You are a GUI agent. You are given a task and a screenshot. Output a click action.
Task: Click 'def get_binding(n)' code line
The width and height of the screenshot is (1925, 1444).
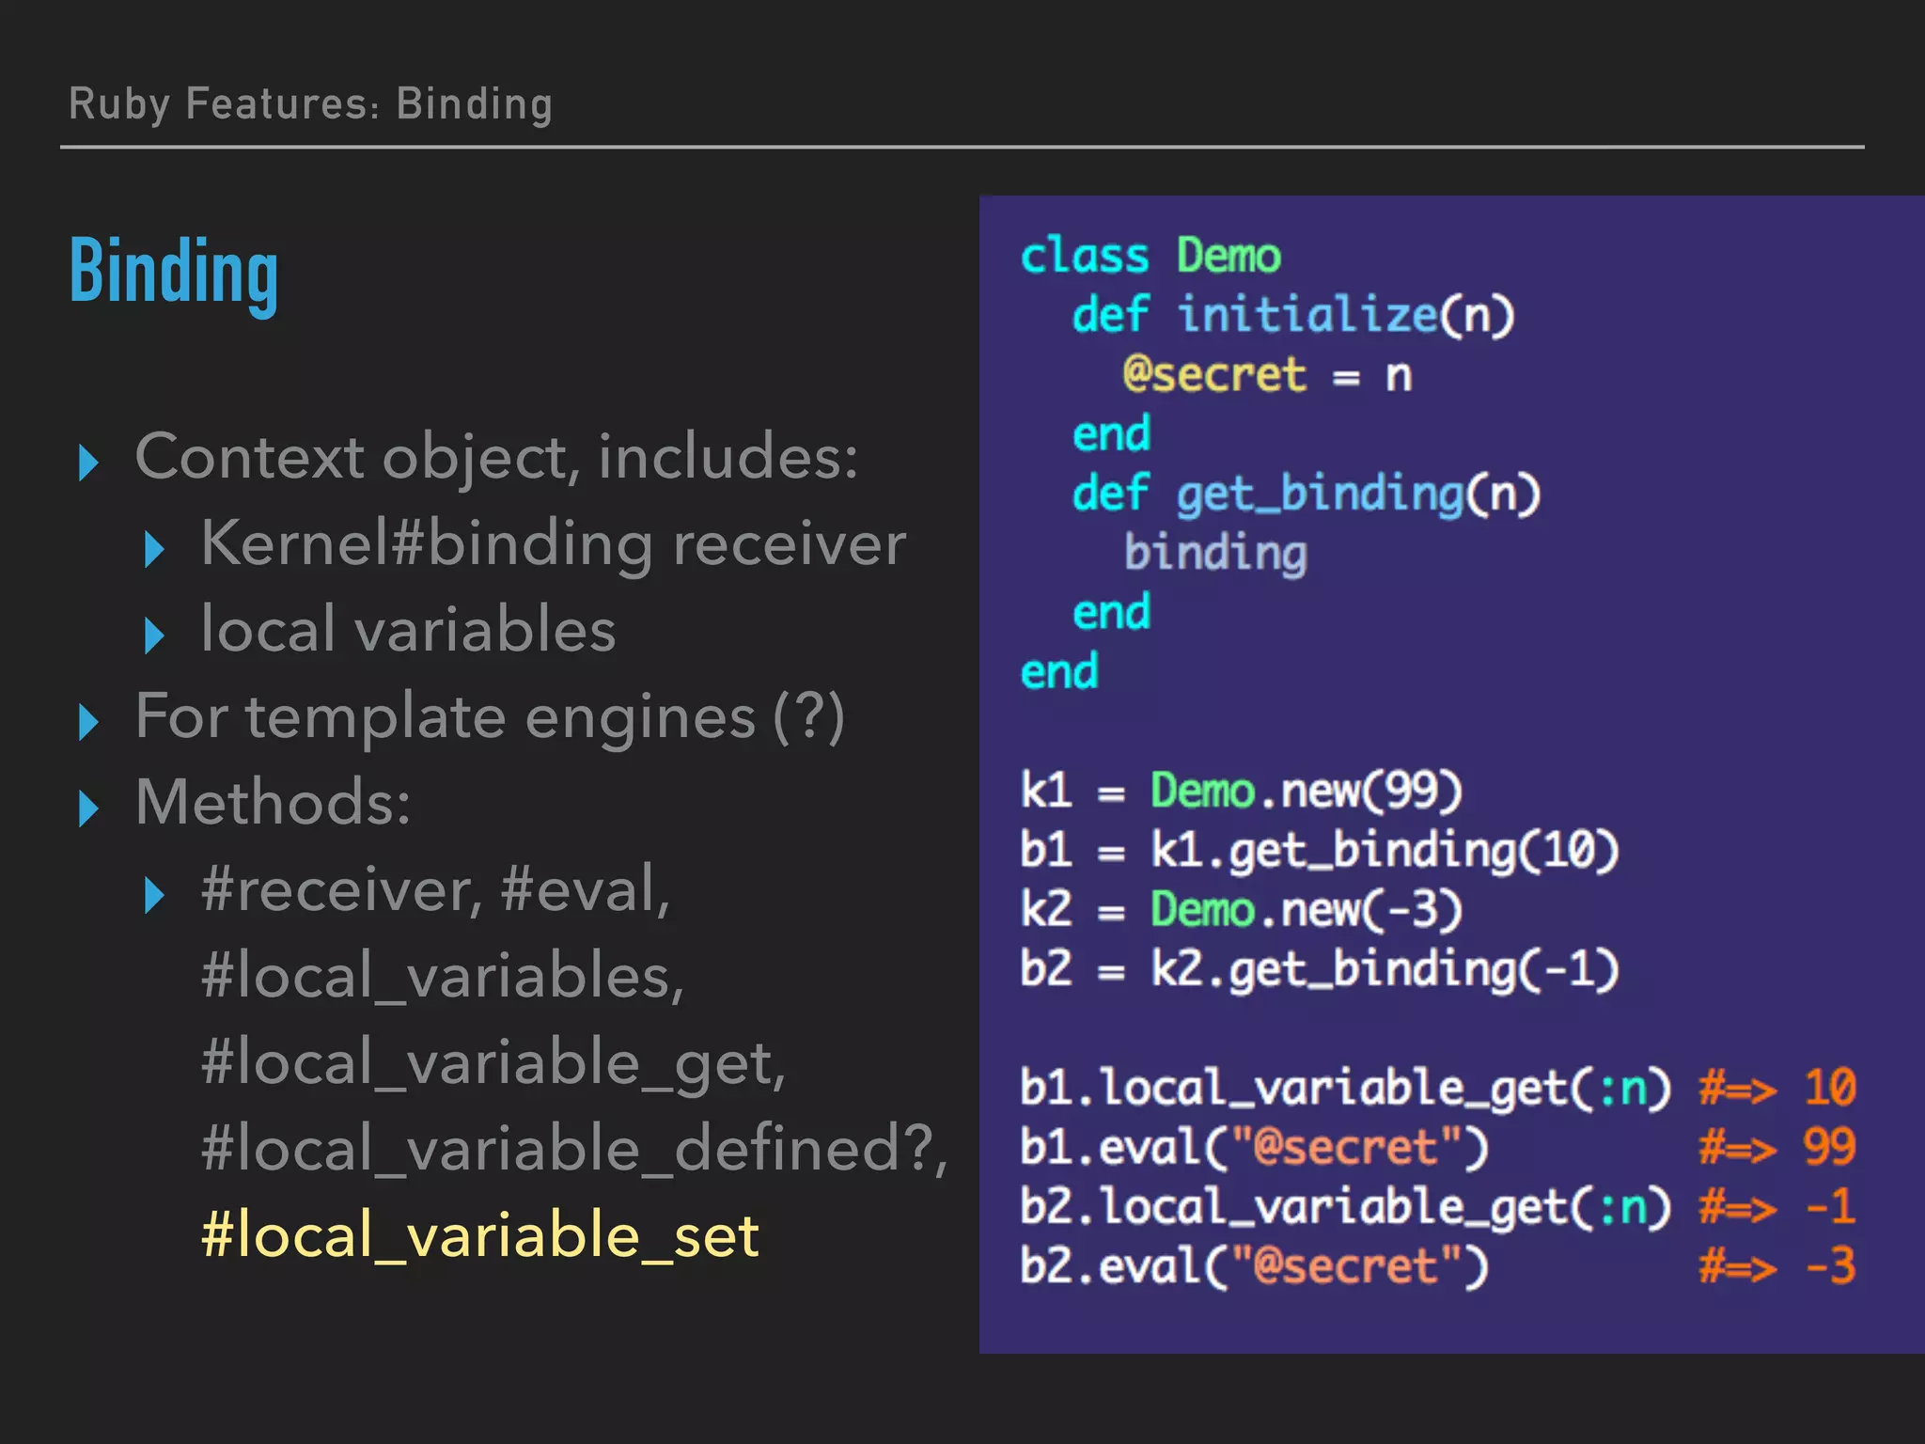coord(1306,494)
